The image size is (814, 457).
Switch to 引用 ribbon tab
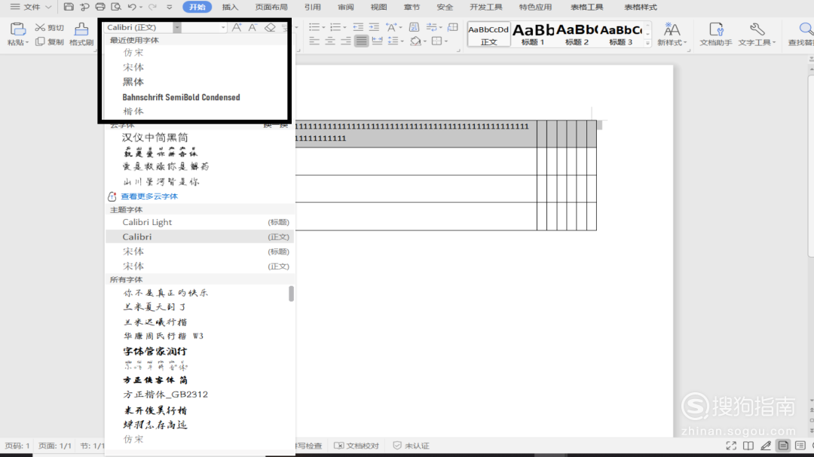point(313,8)
